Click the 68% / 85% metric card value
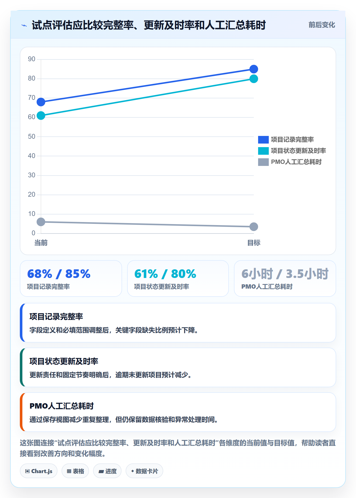 tap(59, 274)
